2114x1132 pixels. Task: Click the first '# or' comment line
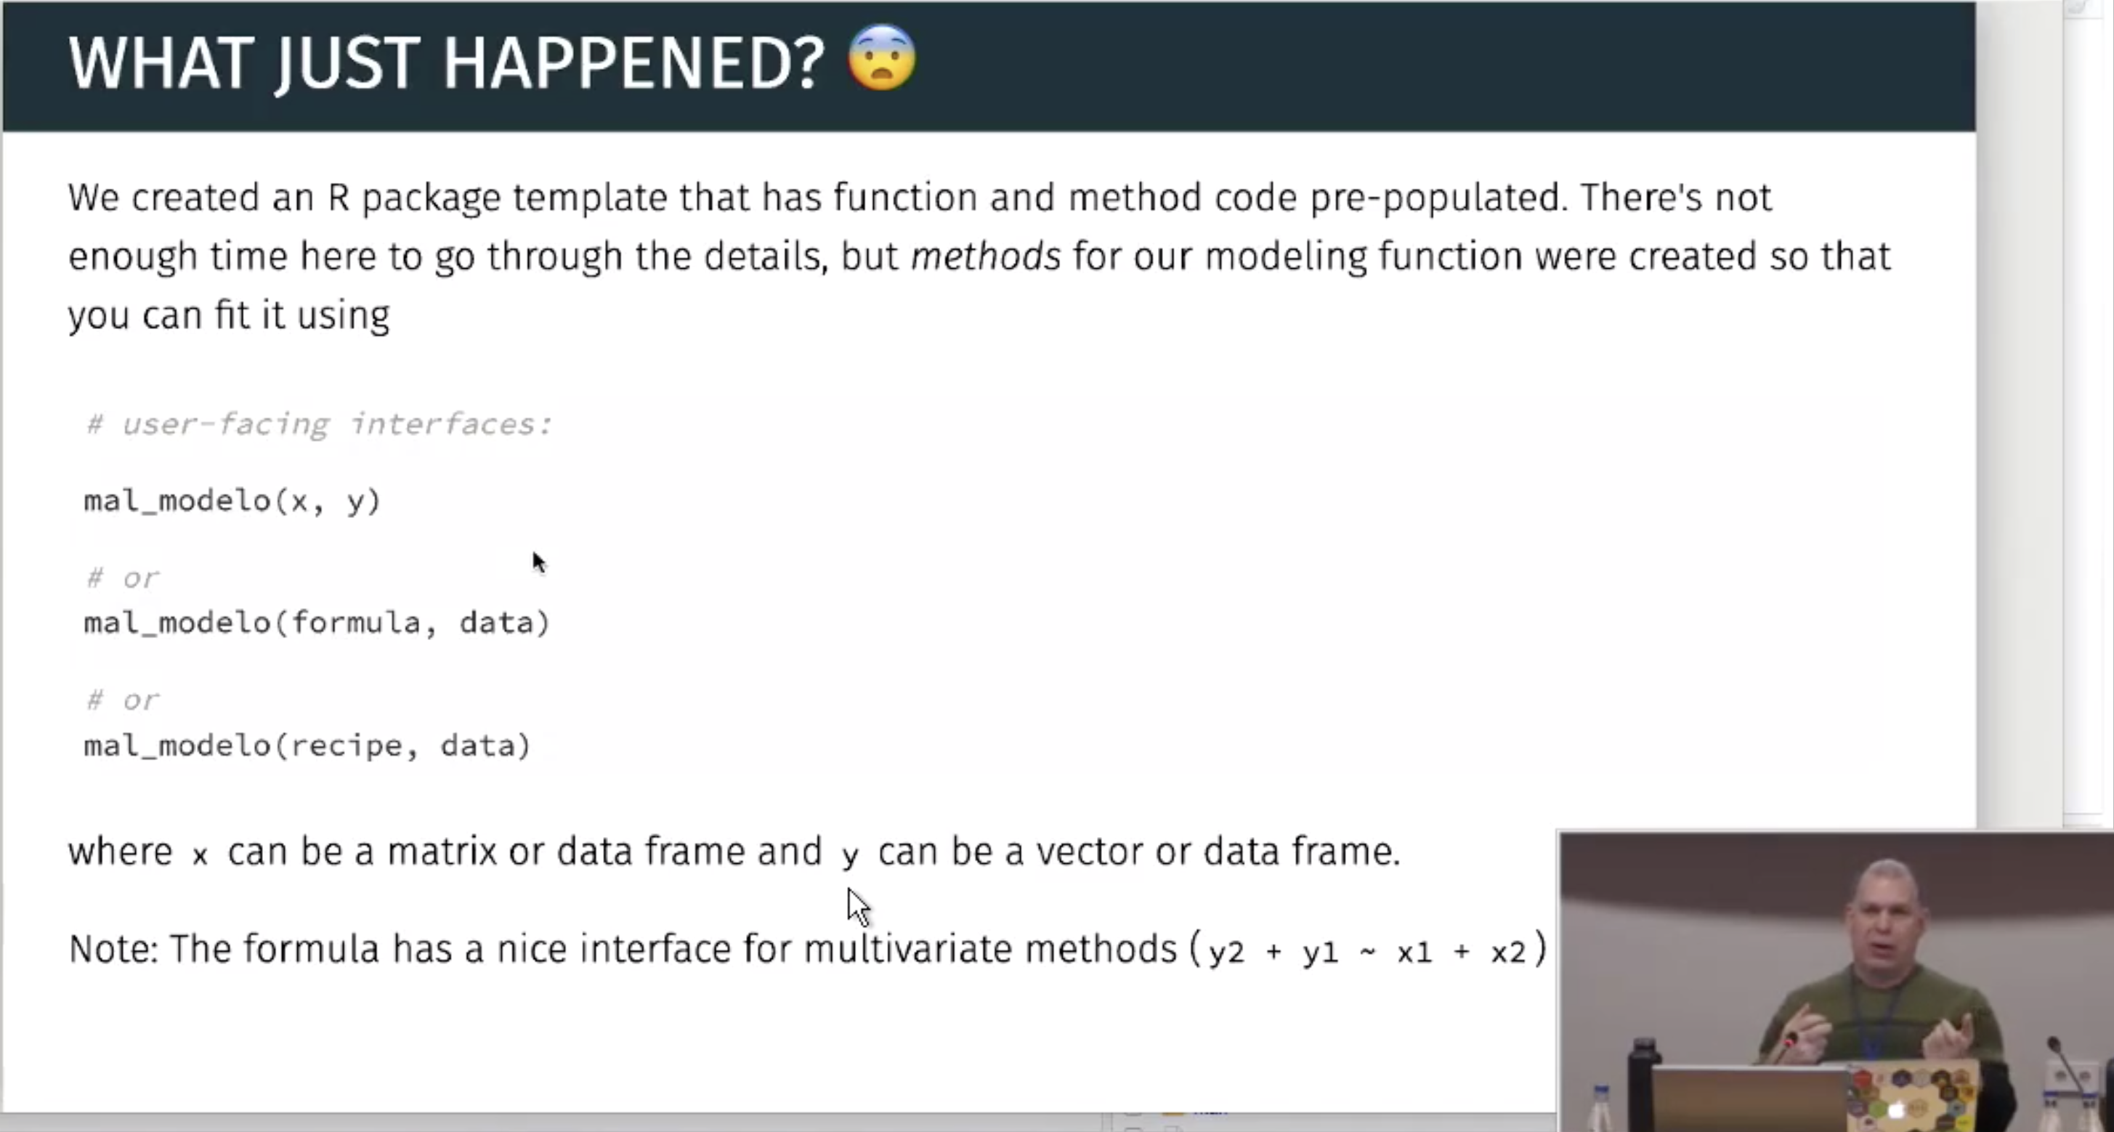coord(122,578)
